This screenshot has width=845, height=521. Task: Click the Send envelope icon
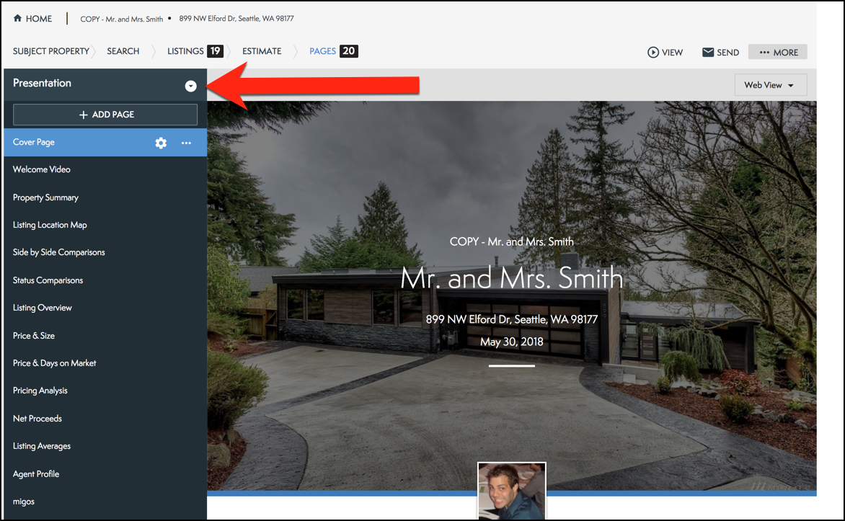pyautogui.click(x=708, y=52)
